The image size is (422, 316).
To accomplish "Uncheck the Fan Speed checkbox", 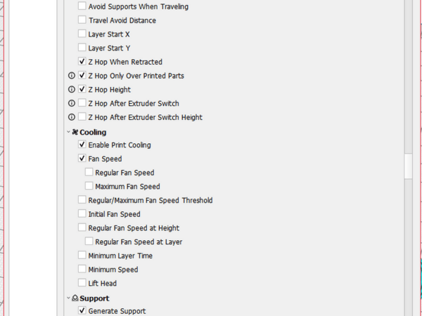I will point(82,159).
